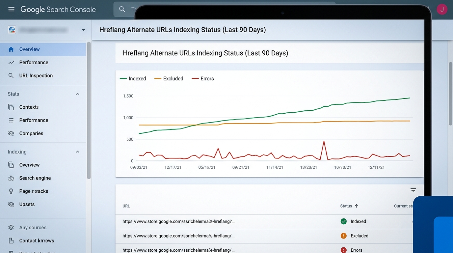The image size is (453, 253).
Task: Toggle the Excluded series in the chart legend
Action: click(169, 79)
